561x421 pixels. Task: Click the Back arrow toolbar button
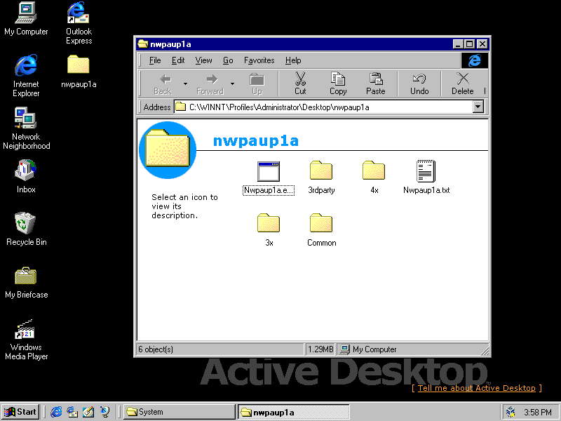[163, 84]
